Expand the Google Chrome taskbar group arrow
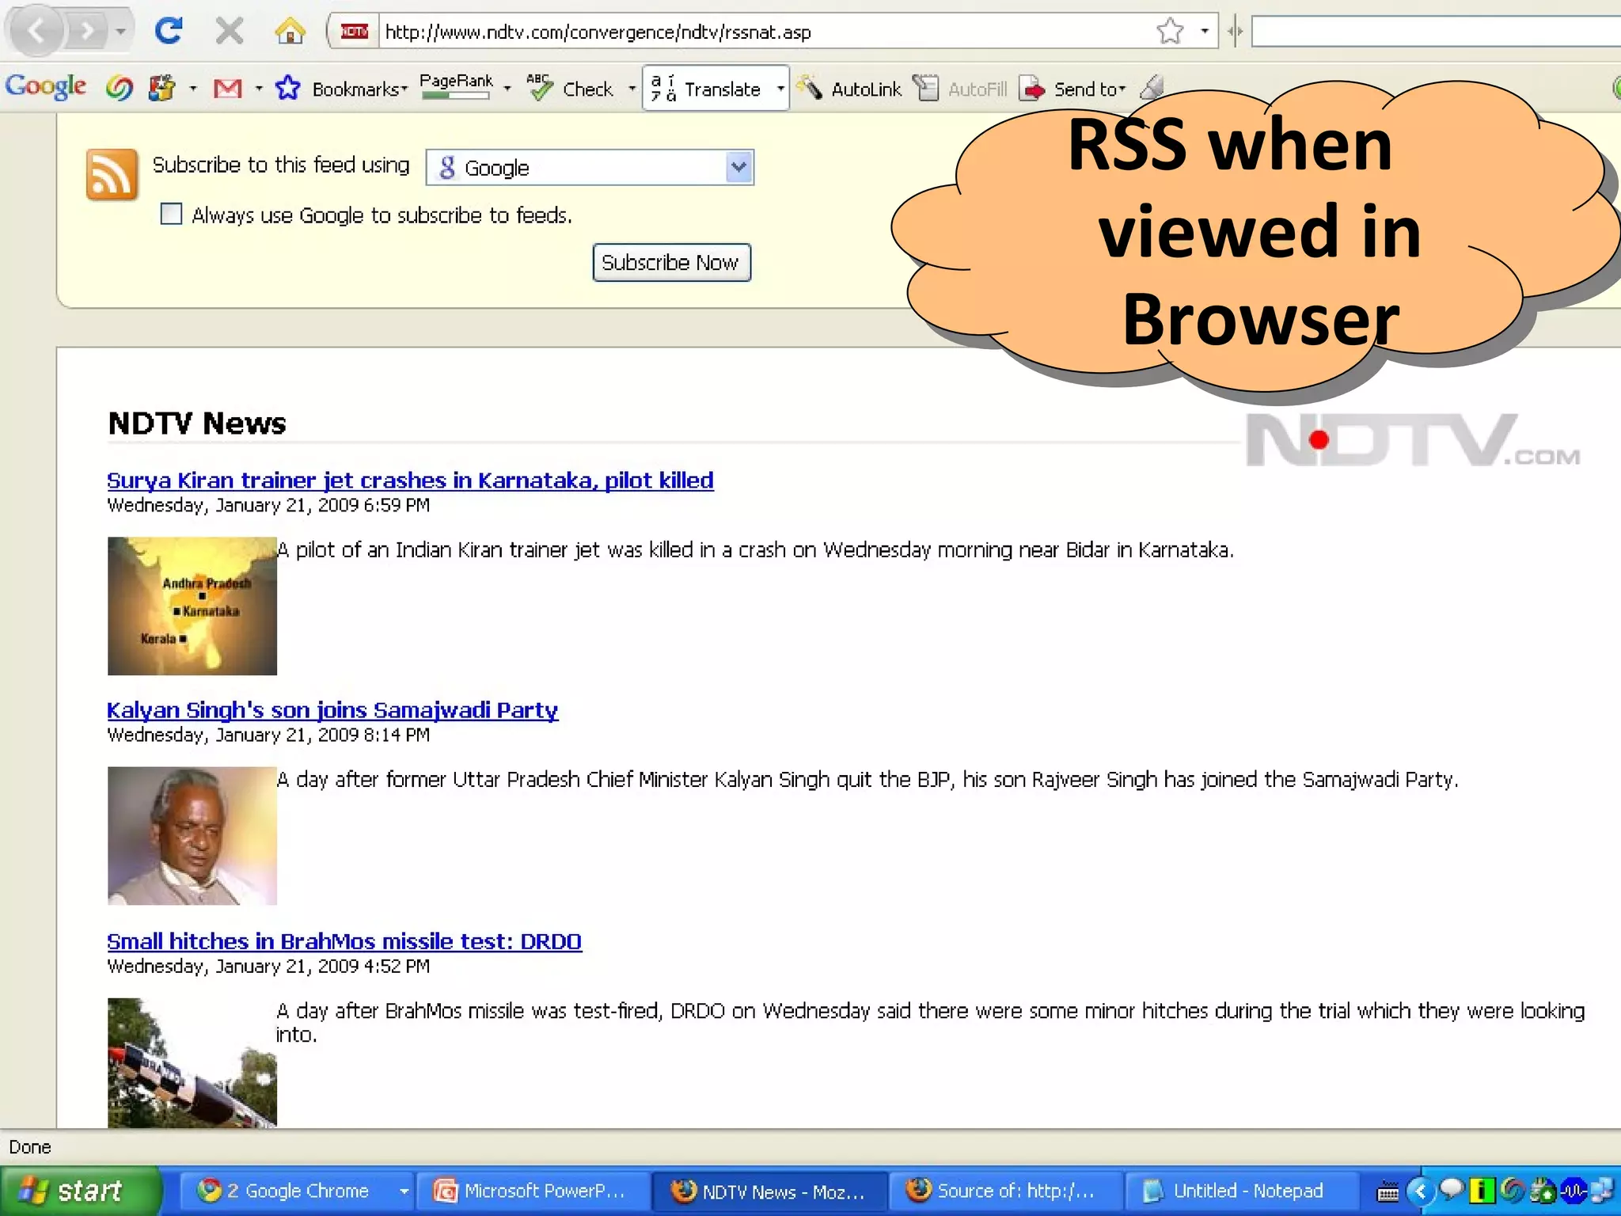Screen dimensions: 1621x1216 coord(404,1191)
